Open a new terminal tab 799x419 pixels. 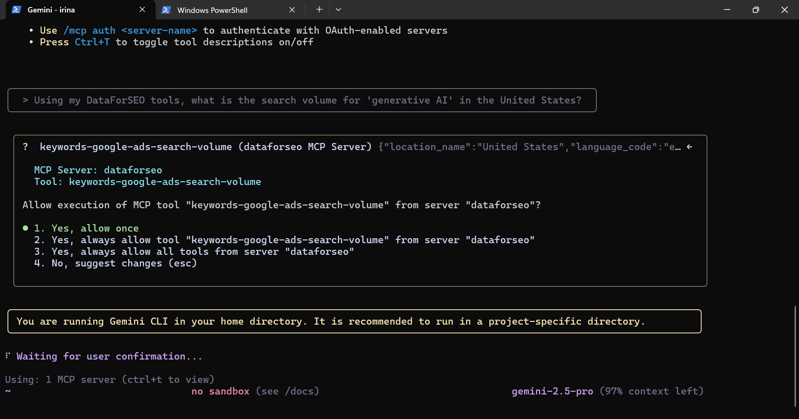[319, 10]
